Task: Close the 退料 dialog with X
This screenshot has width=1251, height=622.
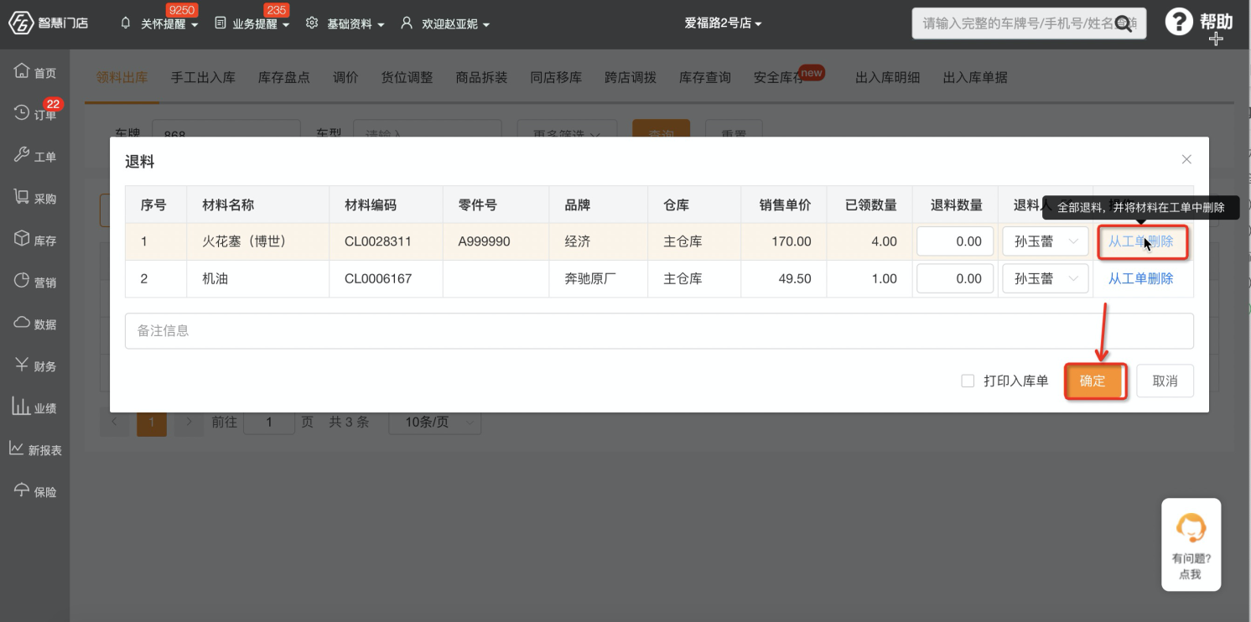Action: [1186, 159]
